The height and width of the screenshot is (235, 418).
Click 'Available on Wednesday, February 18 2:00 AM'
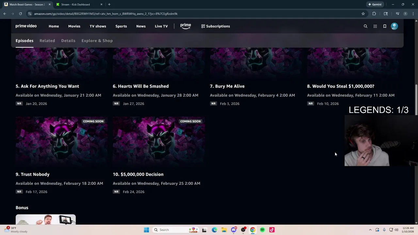[59, 183]
